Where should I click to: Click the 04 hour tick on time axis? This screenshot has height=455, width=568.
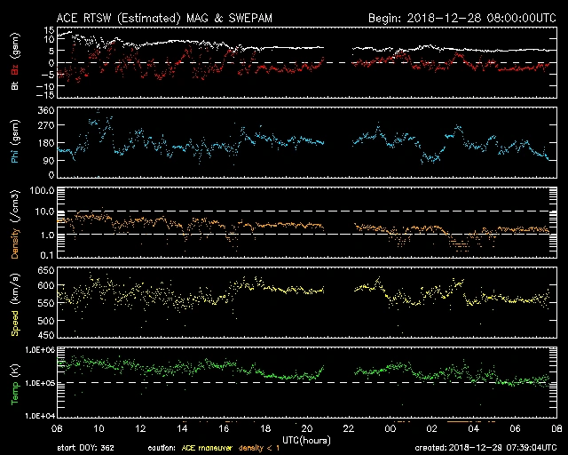tap(474, 429)
